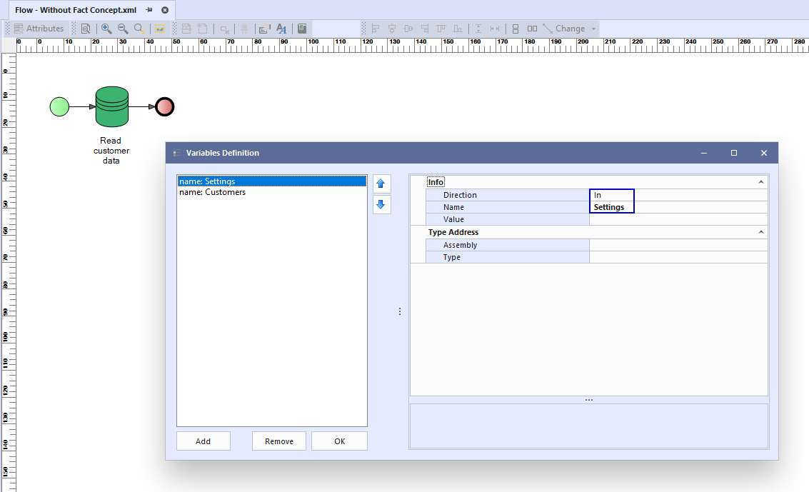Click the align left edges icon
This screenshot has height=492, width=809.
coord(376,29)
